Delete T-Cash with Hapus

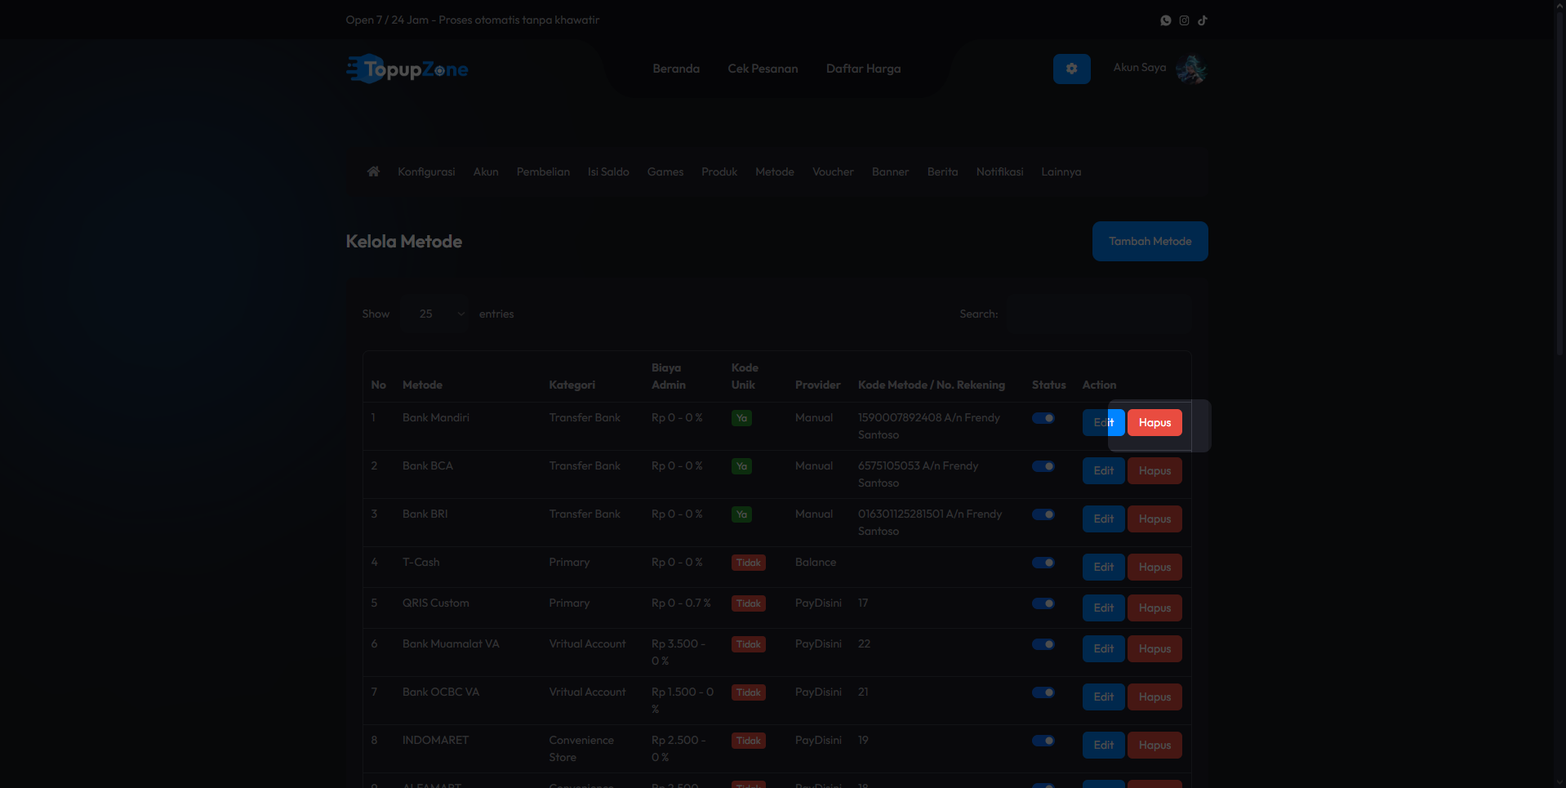click(x=1154, y=567)
